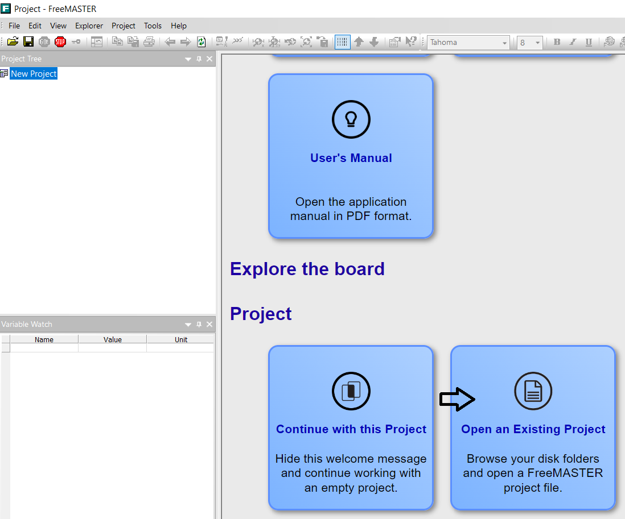Click the globe icon with the F label
Viewport: 625px width, 519px height.
608,42
